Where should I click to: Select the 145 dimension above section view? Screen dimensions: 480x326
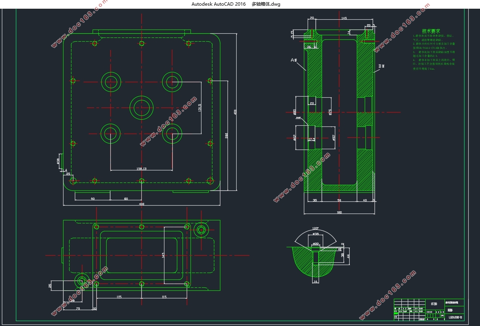[x=344, y=18]
